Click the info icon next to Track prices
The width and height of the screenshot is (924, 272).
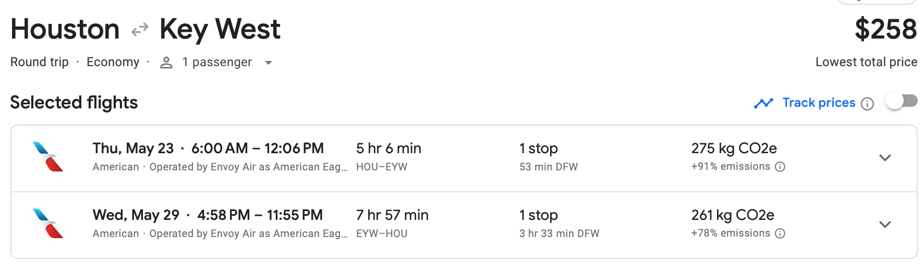tap(867, 104)
